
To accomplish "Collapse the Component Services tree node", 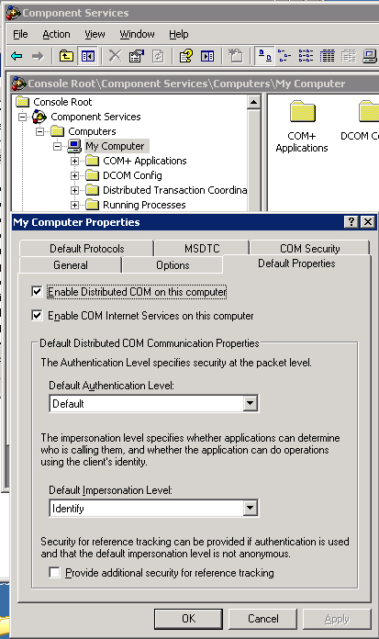I will pos(22,117).
